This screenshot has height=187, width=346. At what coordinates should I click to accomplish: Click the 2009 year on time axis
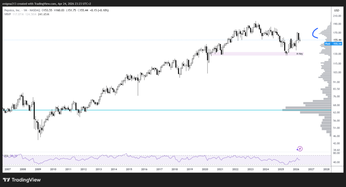click(x=38, y=169)
